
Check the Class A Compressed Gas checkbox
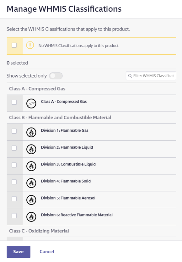(14, 102)
